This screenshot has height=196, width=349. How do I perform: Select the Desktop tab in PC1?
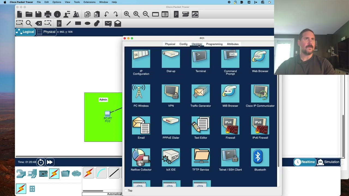(197, 44)
